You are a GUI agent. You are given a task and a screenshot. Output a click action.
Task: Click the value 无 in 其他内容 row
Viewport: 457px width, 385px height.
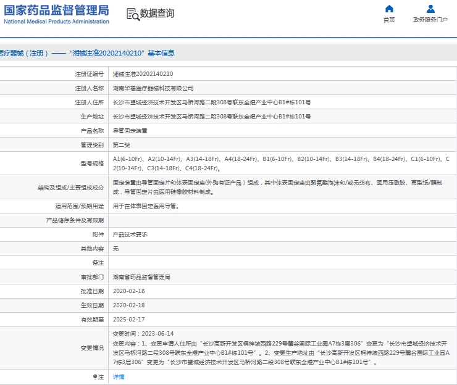115,249
